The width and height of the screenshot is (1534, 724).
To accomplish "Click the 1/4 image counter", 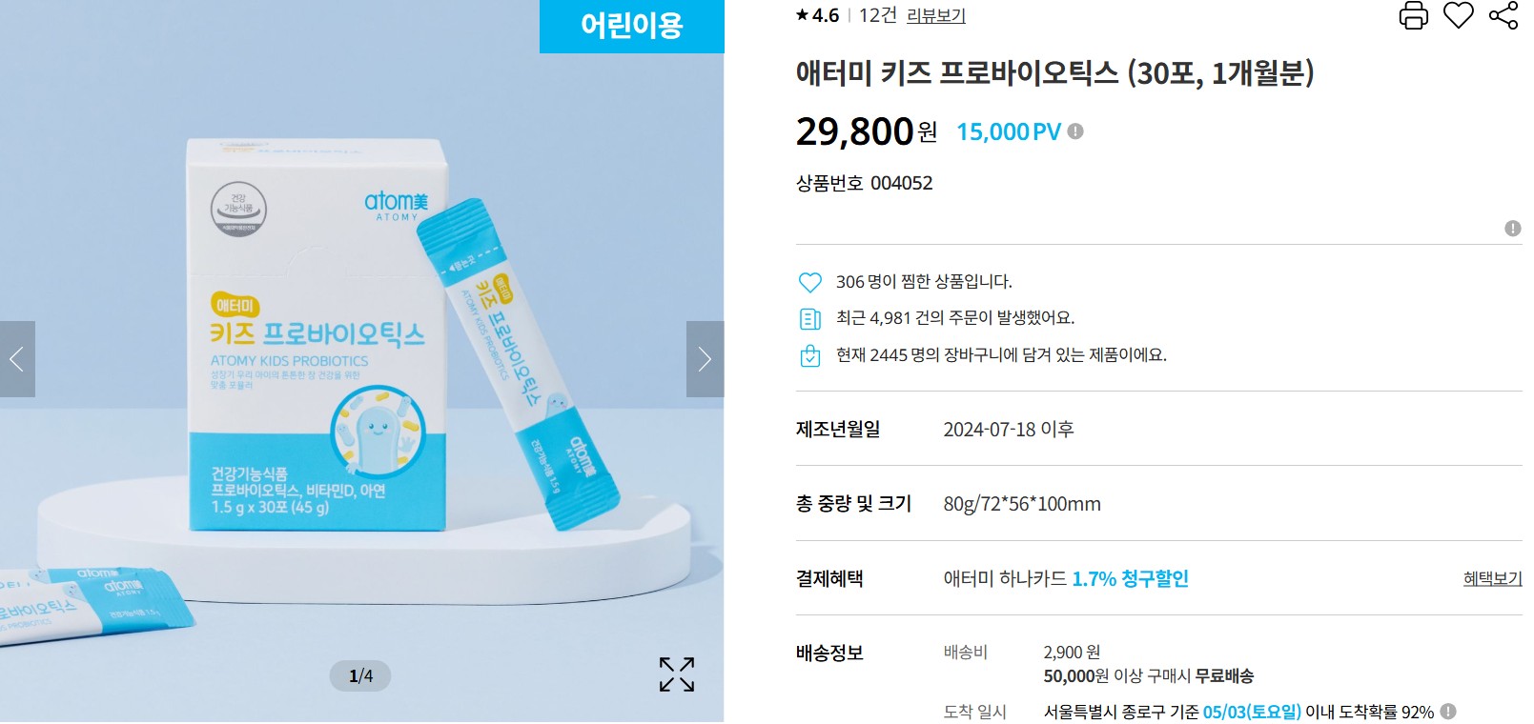I will pos(360,675).
